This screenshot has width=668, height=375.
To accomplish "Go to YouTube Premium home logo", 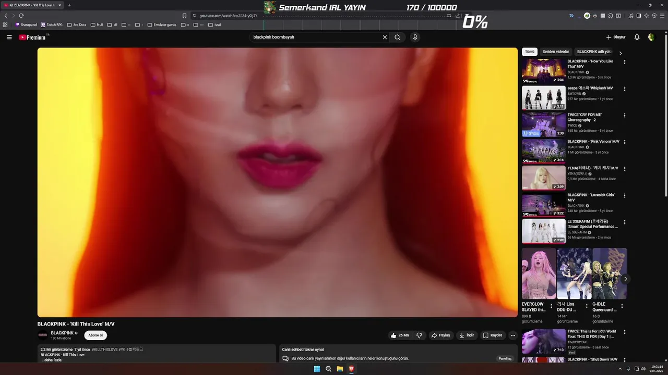I will pyautogui.click(x=32, y=37).
